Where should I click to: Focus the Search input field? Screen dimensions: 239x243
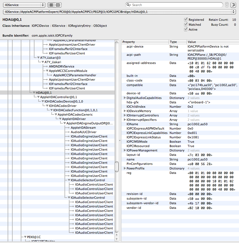pos(177,5)
